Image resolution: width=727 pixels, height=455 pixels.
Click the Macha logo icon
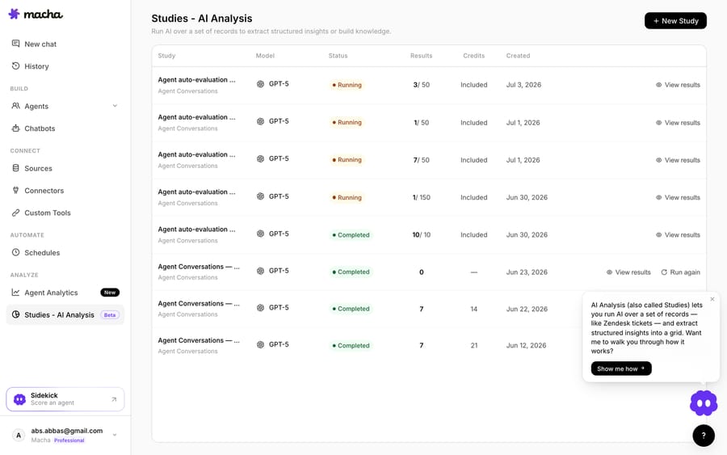click(14, 14)
